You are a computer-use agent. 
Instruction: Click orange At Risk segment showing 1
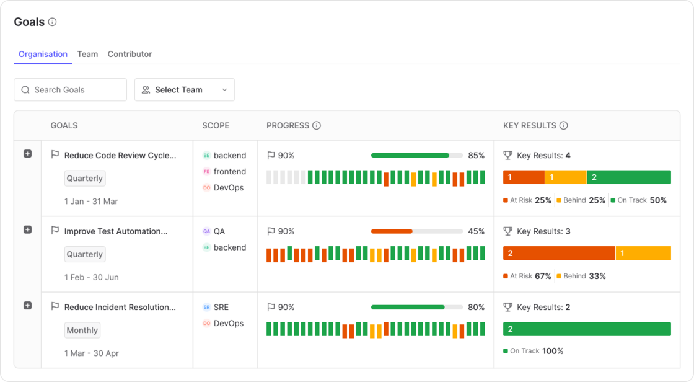click(524, 177)
